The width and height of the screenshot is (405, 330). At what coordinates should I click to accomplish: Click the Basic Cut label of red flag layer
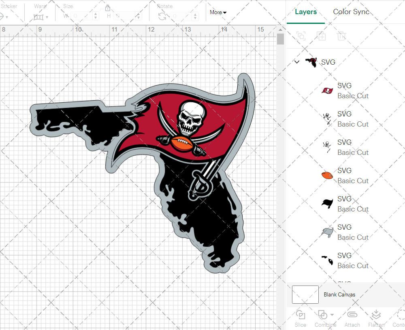353,96
